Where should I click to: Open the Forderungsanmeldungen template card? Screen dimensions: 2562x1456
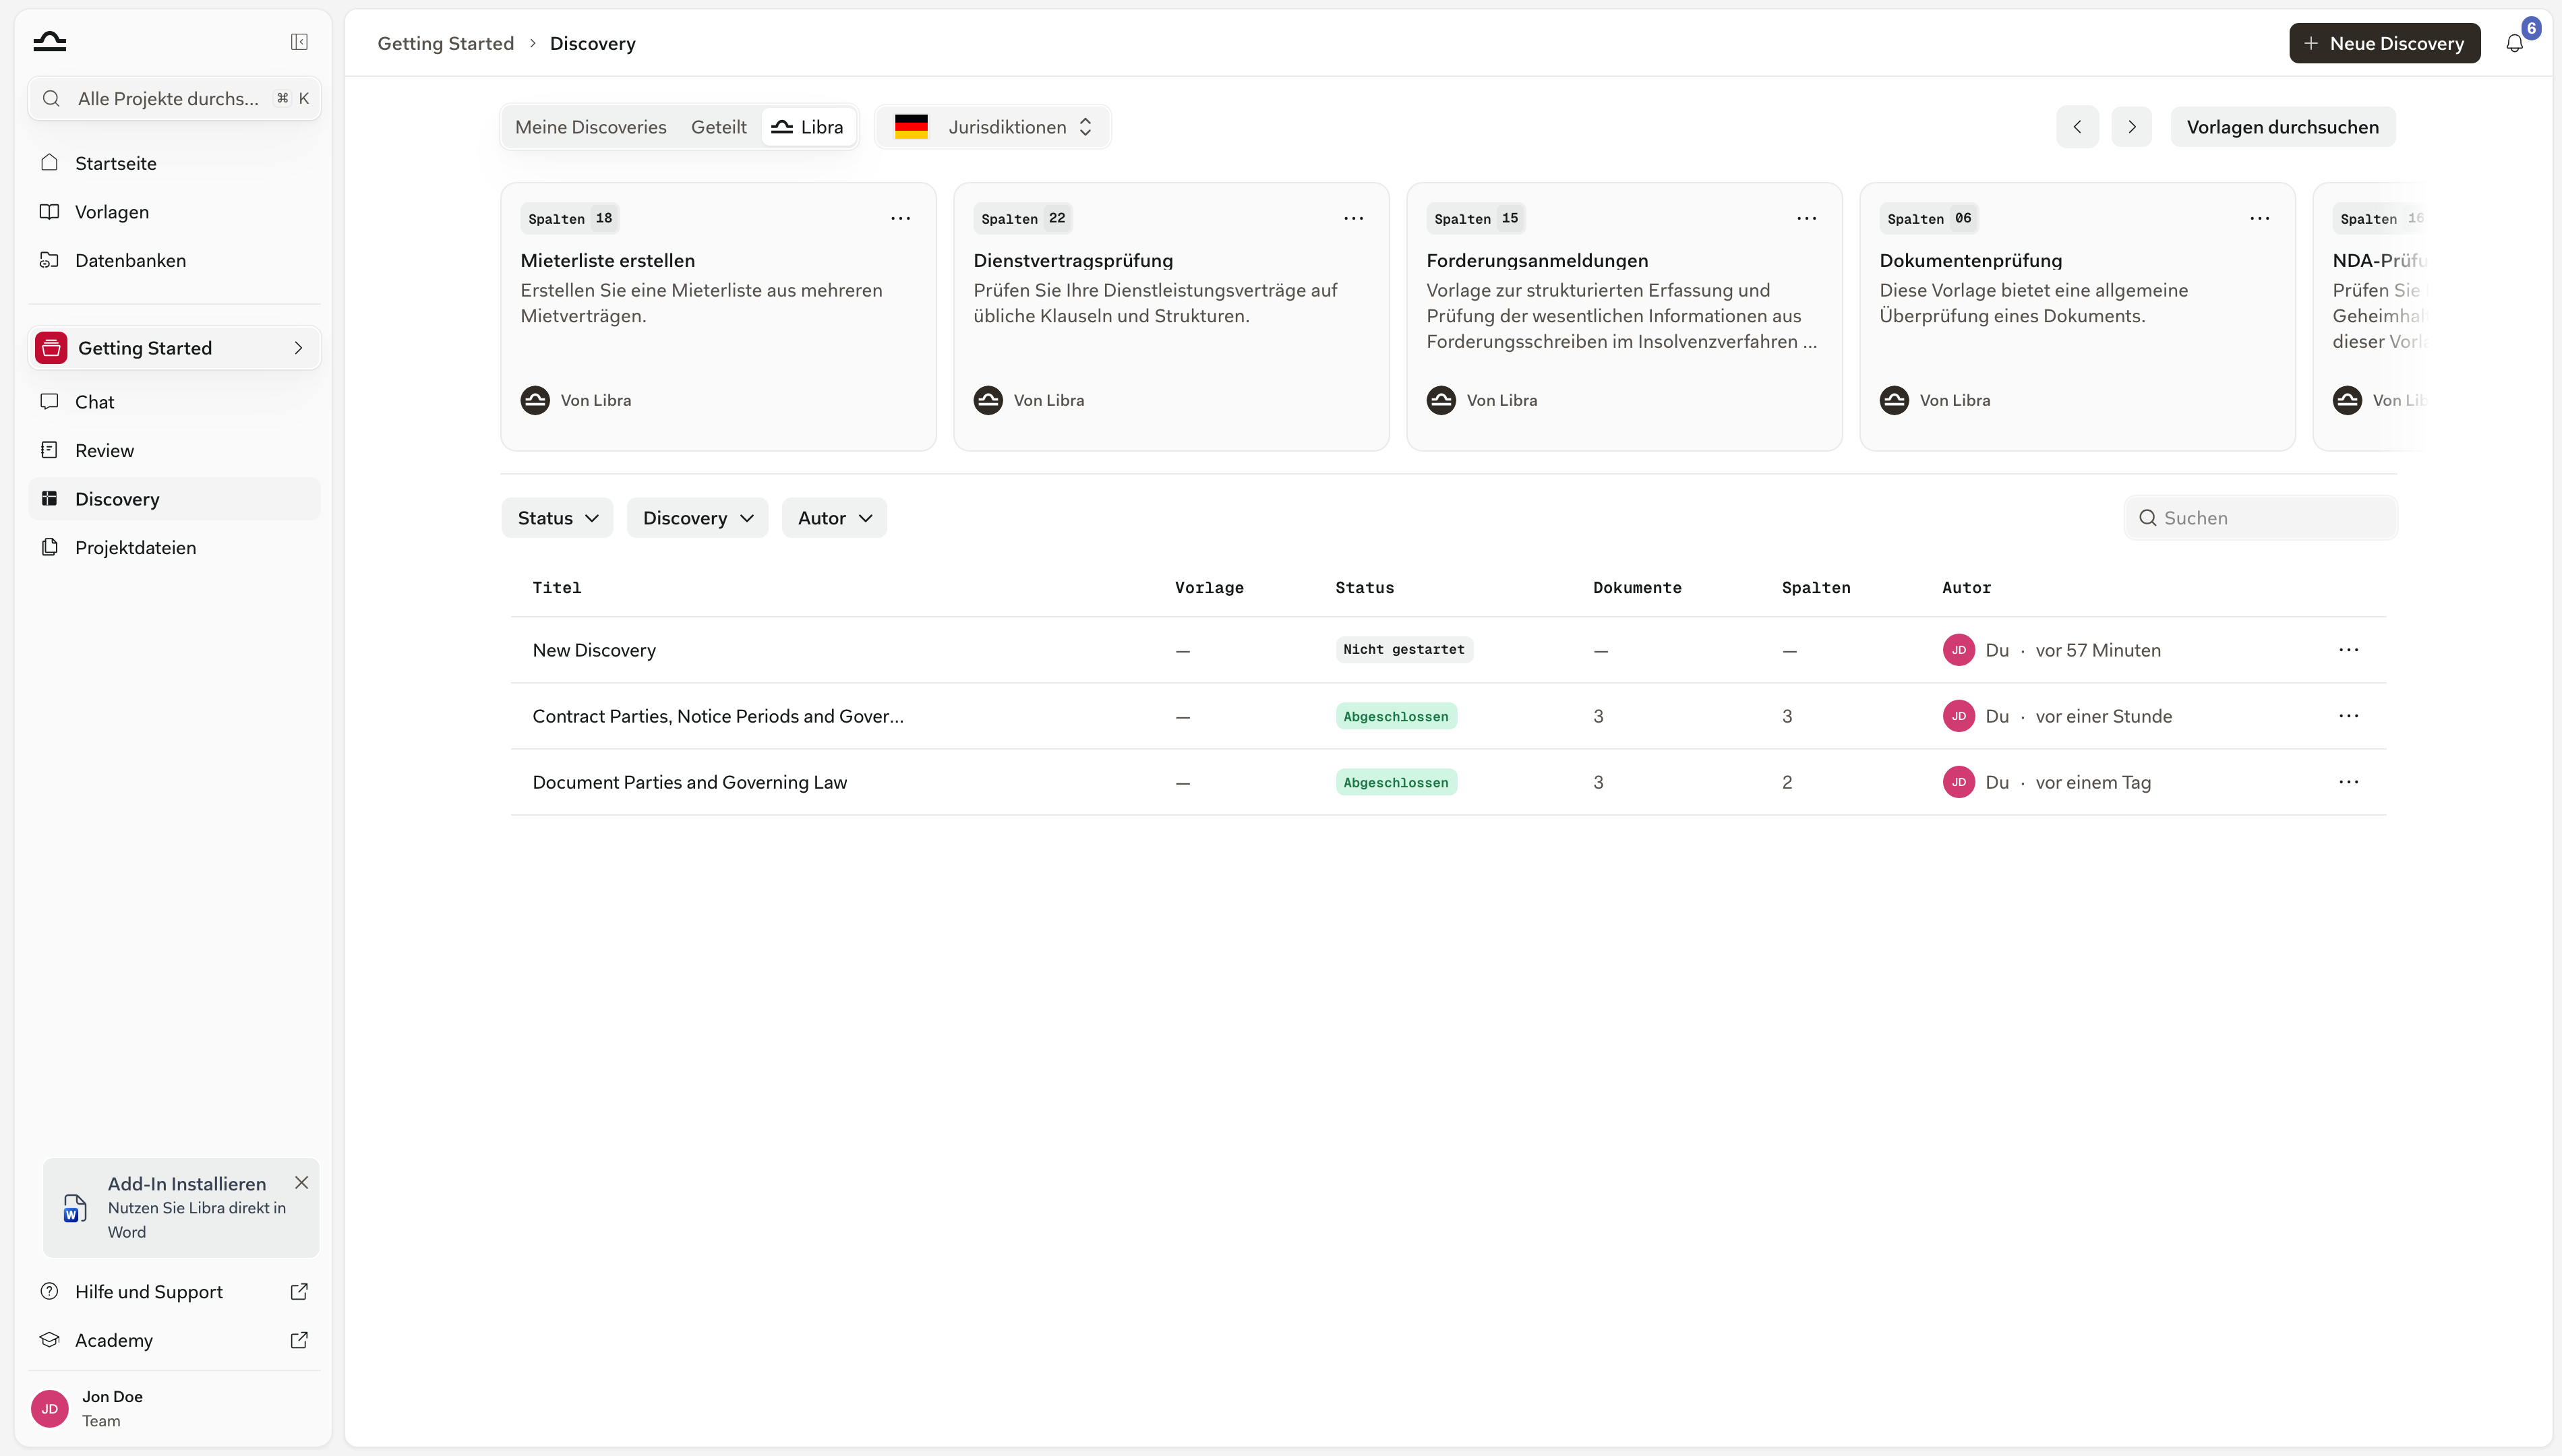click(1624, 316)
